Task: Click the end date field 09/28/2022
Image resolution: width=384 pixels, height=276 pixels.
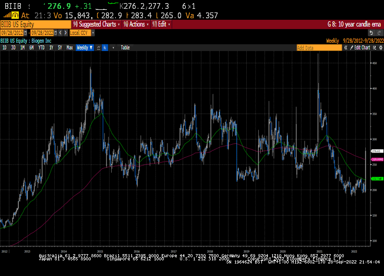Action: coord(42,33)
